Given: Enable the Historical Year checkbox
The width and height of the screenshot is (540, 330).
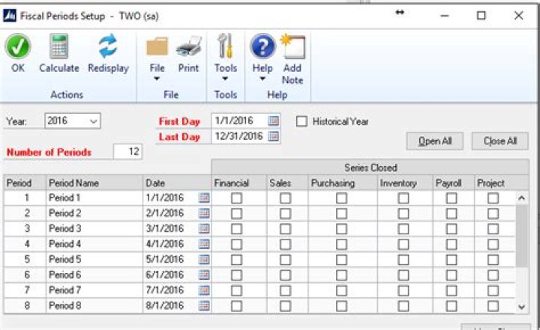Looking at the screenshot, I should (x=302, y=121).
